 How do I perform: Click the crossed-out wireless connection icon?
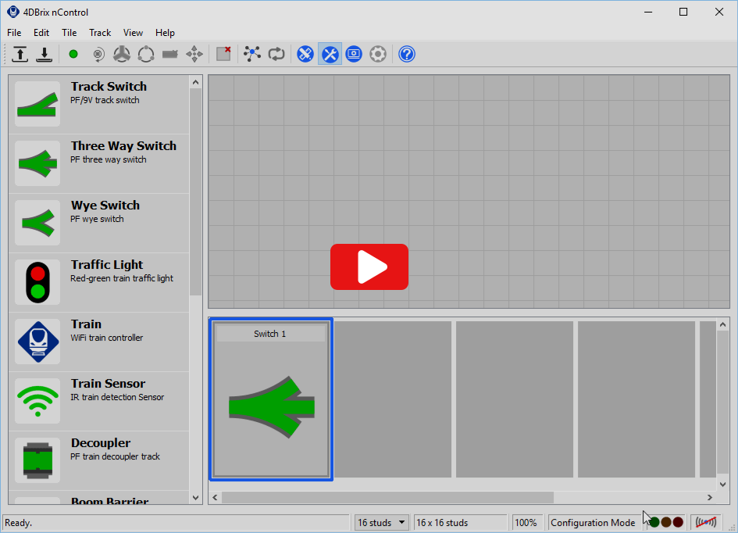[x=706, y=522]
